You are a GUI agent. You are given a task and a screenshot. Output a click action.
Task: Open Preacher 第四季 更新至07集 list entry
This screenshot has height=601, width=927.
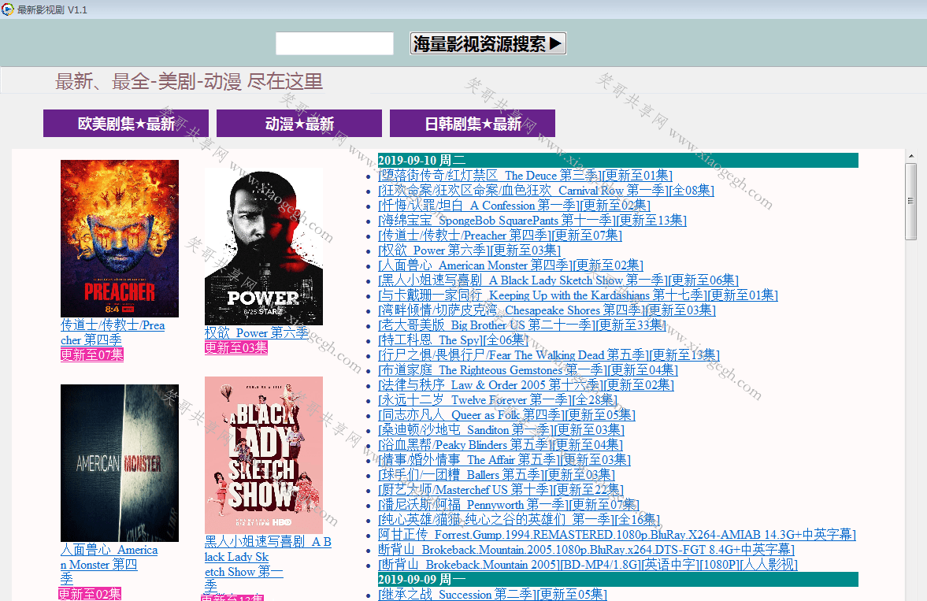pyautogui.click(x=500, y=236)
